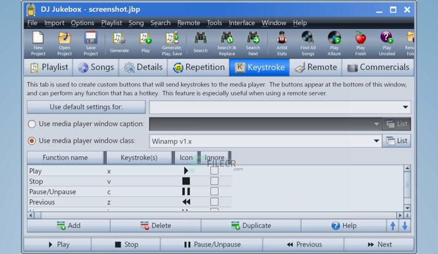Select 'Use media player window class' radio

tap(32, 141)
